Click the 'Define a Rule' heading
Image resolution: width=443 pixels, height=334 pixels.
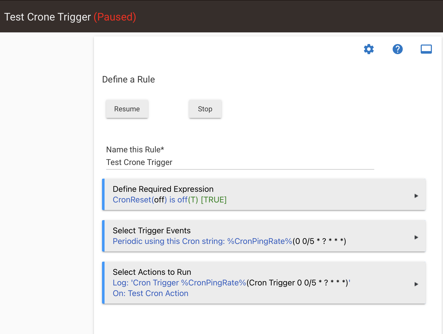coord(128,79)
